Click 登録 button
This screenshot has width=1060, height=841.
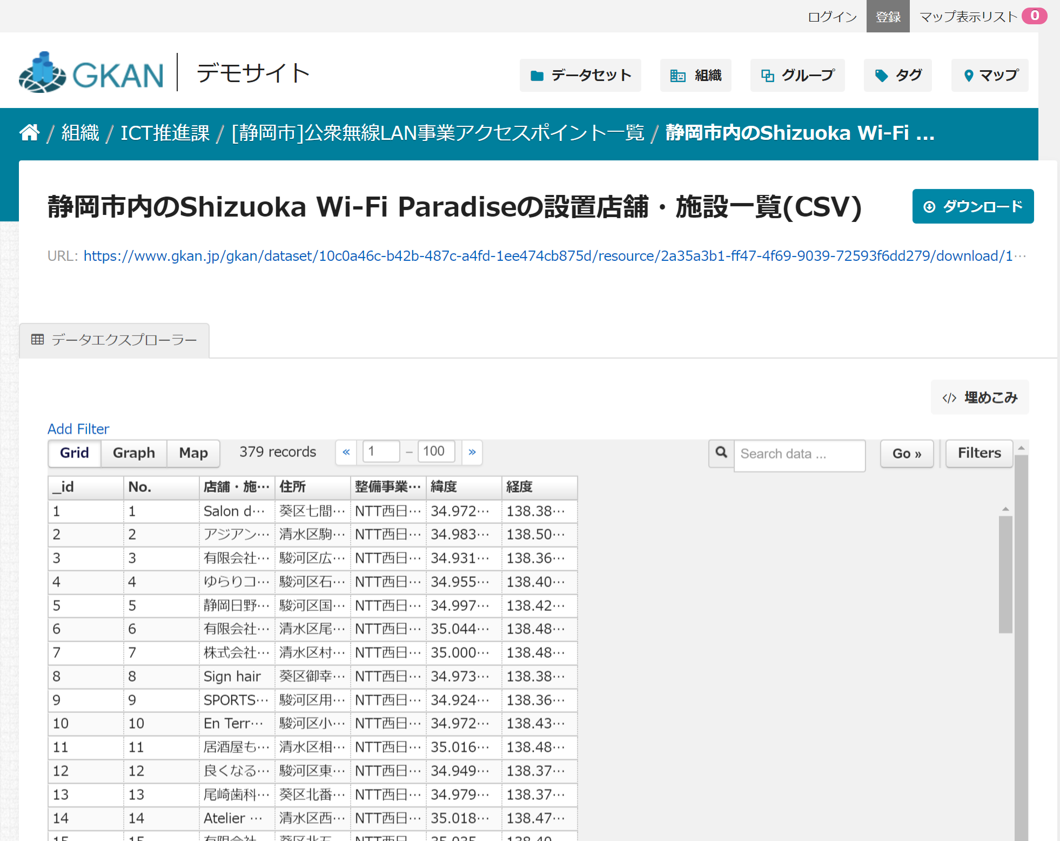(888, 16)
